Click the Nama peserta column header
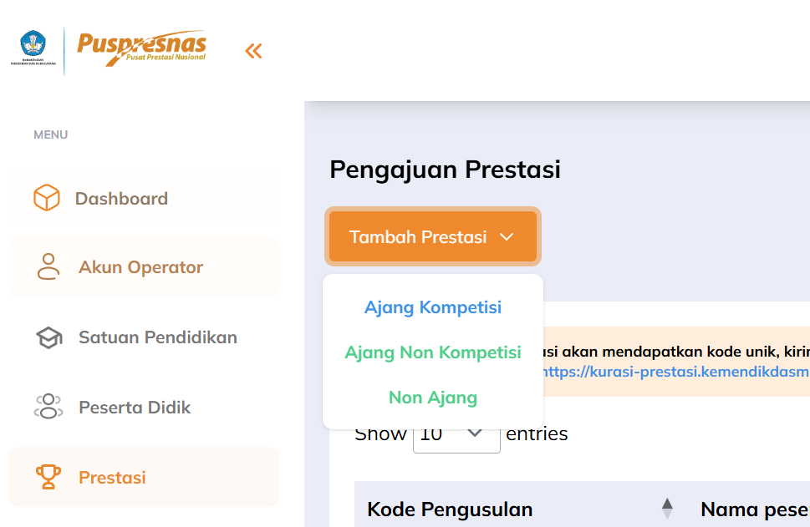Image resolution: width=810 pixels, height=527 pixels. click(754, 509)
